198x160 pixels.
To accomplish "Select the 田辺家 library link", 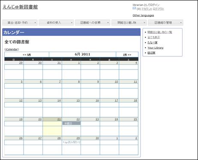I will 151,53.
